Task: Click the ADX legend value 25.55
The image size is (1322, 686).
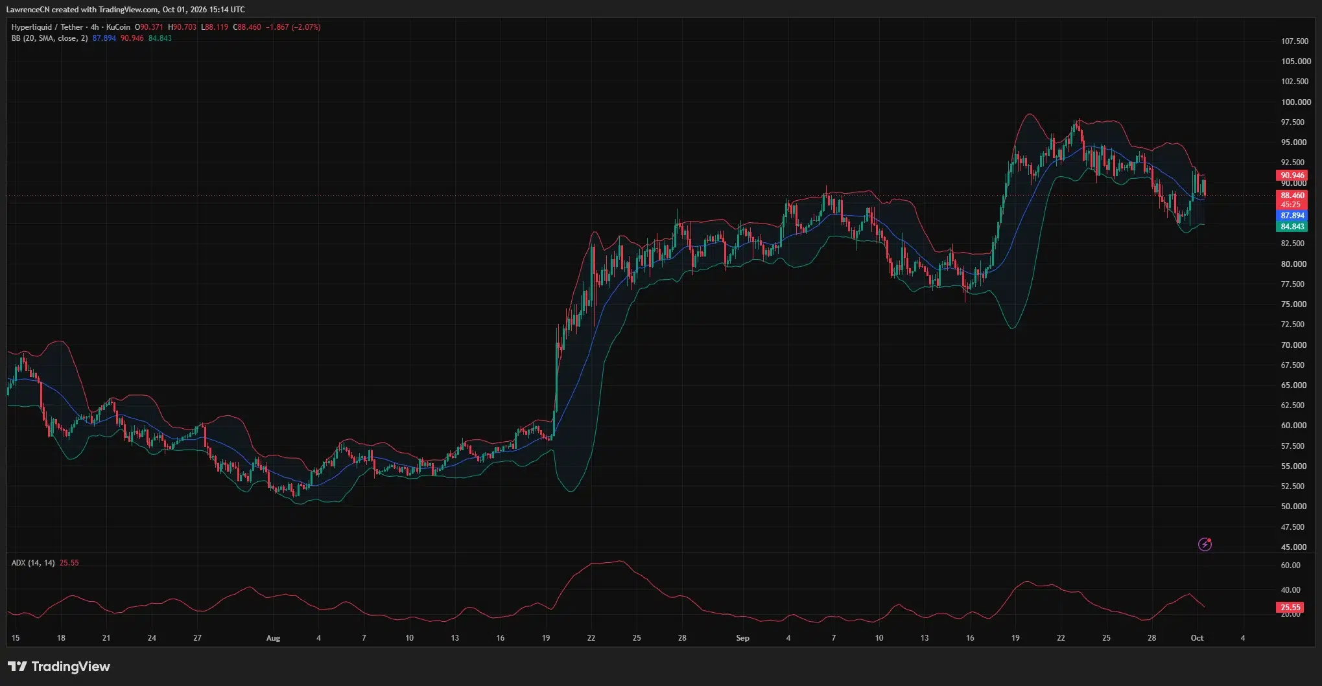Action: point(69,563)
